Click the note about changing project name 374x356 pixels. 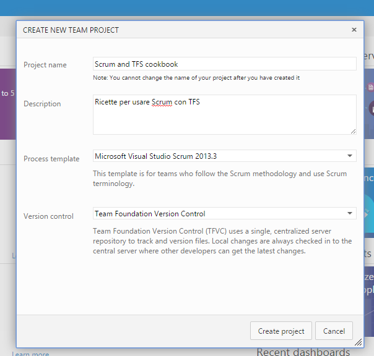[x=196, y=78]
